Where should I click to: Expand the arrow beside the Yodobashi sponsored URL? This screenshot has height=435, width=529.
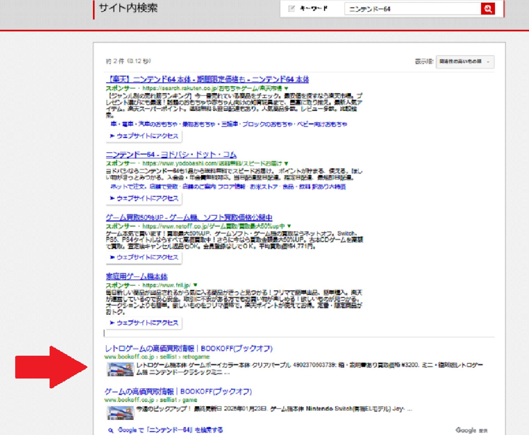pyautogui.click(x=286, y=163)
